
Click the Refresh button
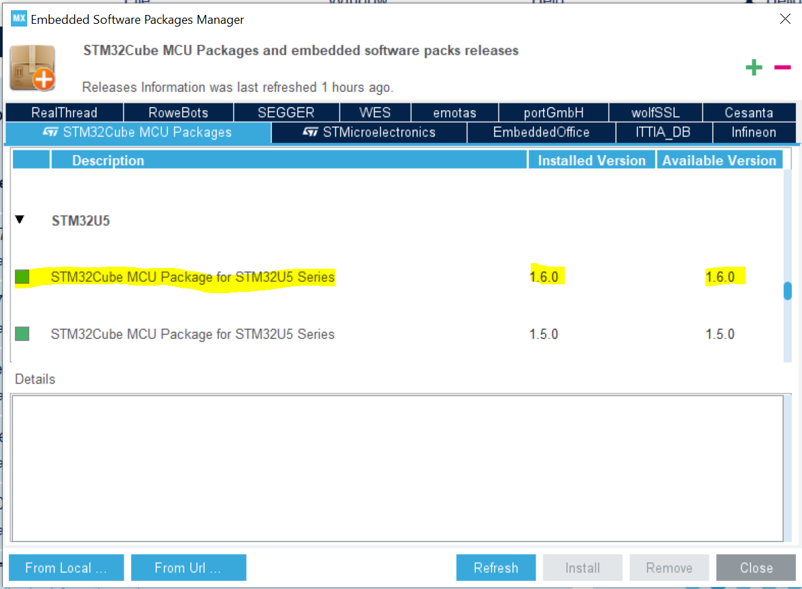point(495,567)
